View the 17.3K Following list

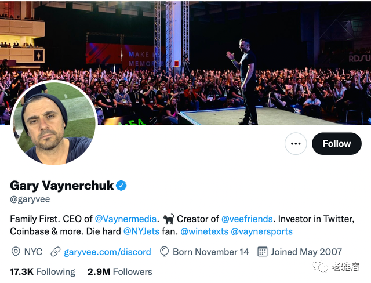coord(42,271)
